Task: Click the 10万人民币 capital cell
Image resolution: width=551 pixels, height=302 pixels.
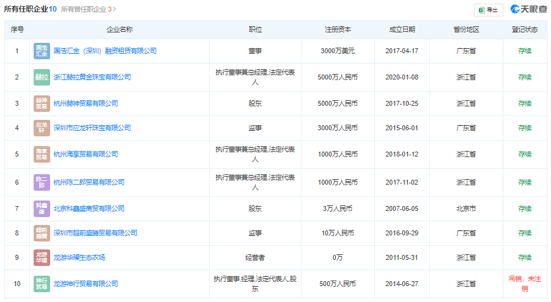Action: click(x=338, y=233)
